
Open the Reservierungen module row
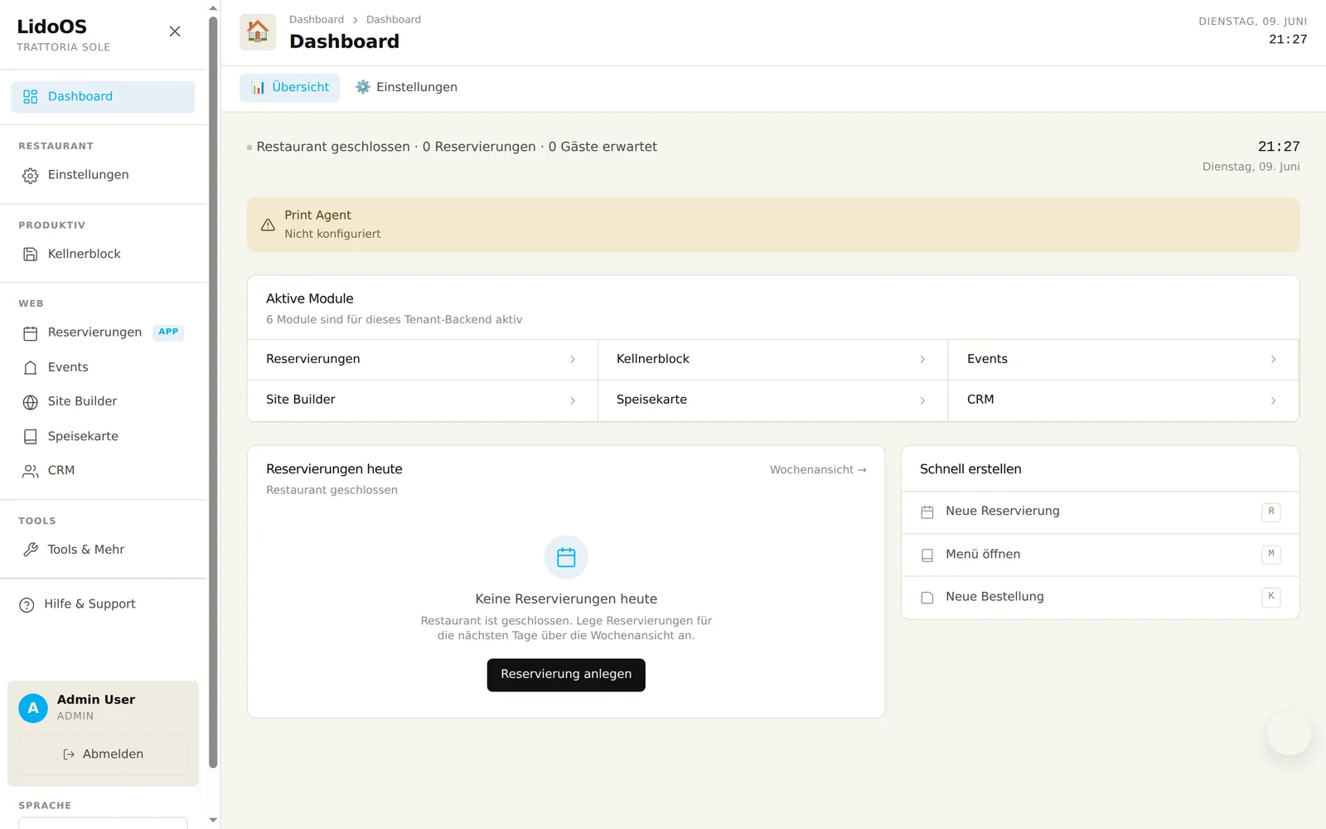click(x=423, y=360)
